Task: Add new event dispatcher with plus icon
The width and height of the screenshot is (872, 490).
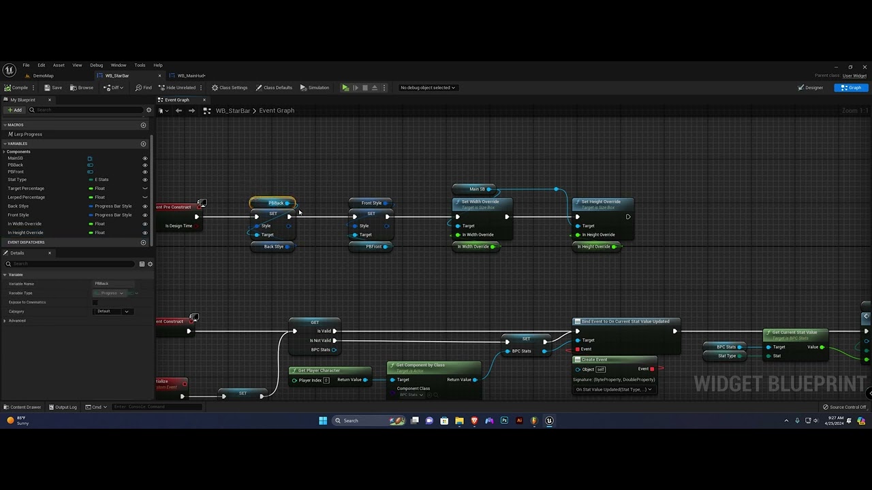Action: click(x=143, y=242)
